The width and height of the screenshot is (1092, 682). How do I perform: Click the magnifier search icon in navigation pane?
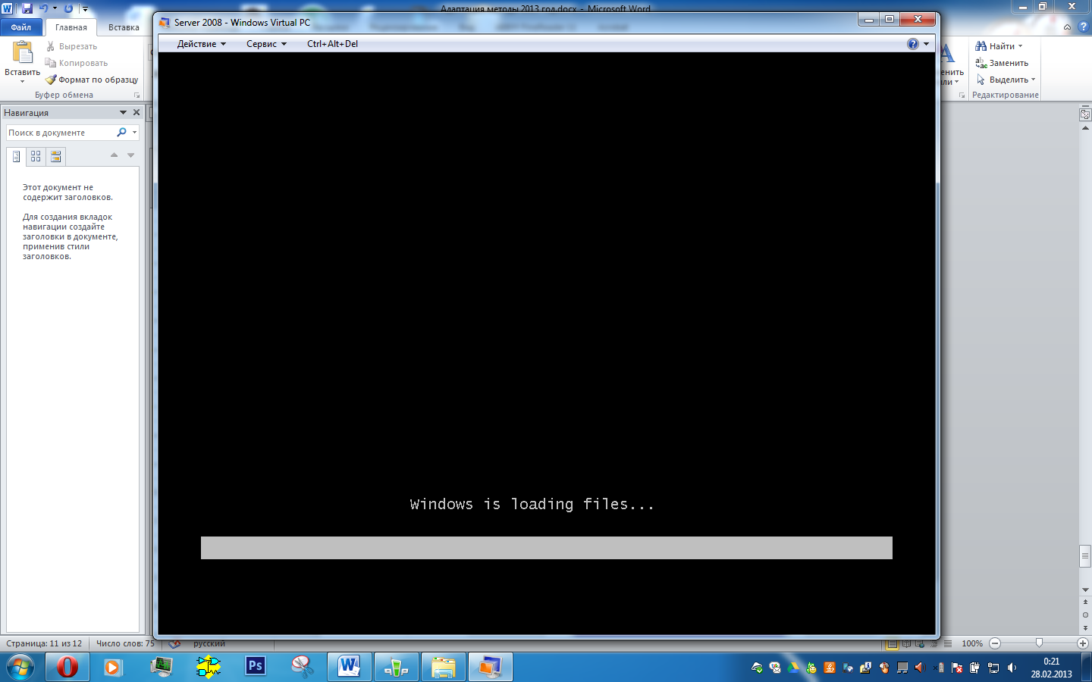tap(121, 133)
